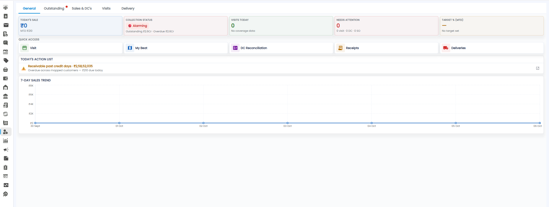This screenshot has height=207, width=549.
Task: Click the orange Receipts icon
Action: (x=341, y=48)
